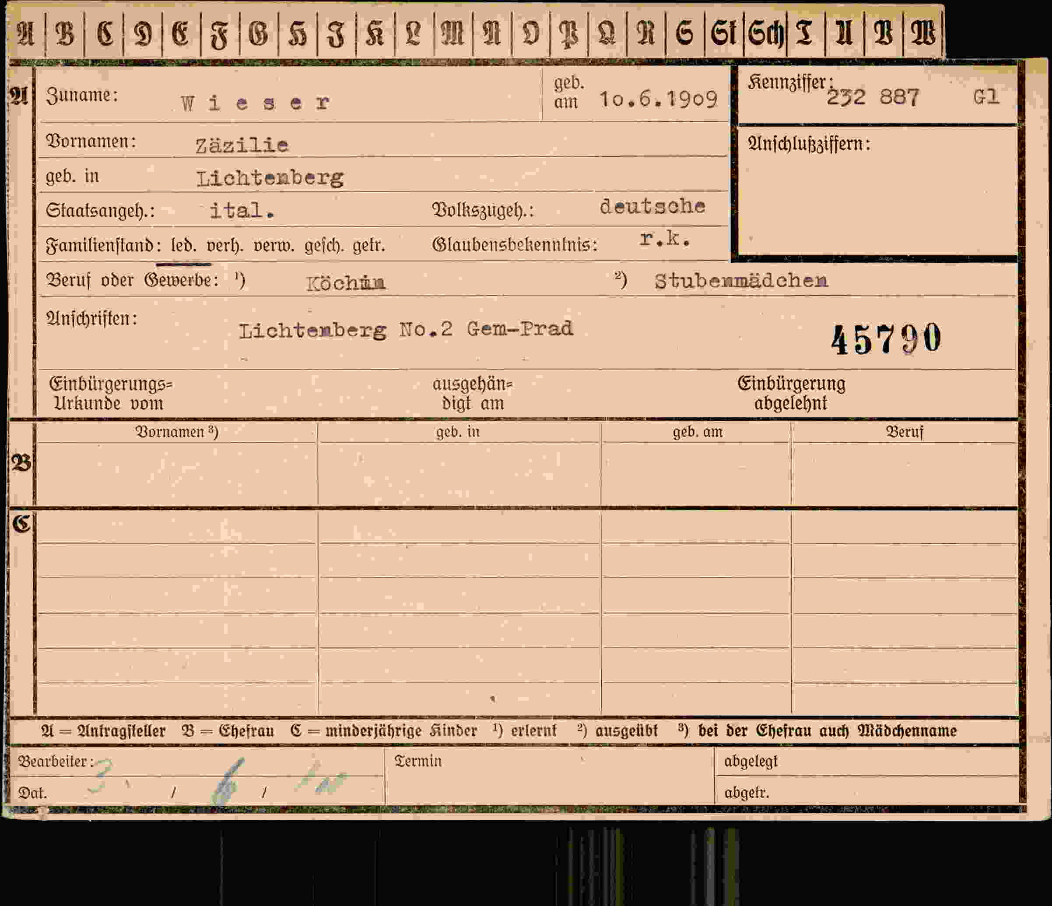Click the footnote "1) erlernt"
The height and width of the screenshot is (906, 1052).
[525, 730]
